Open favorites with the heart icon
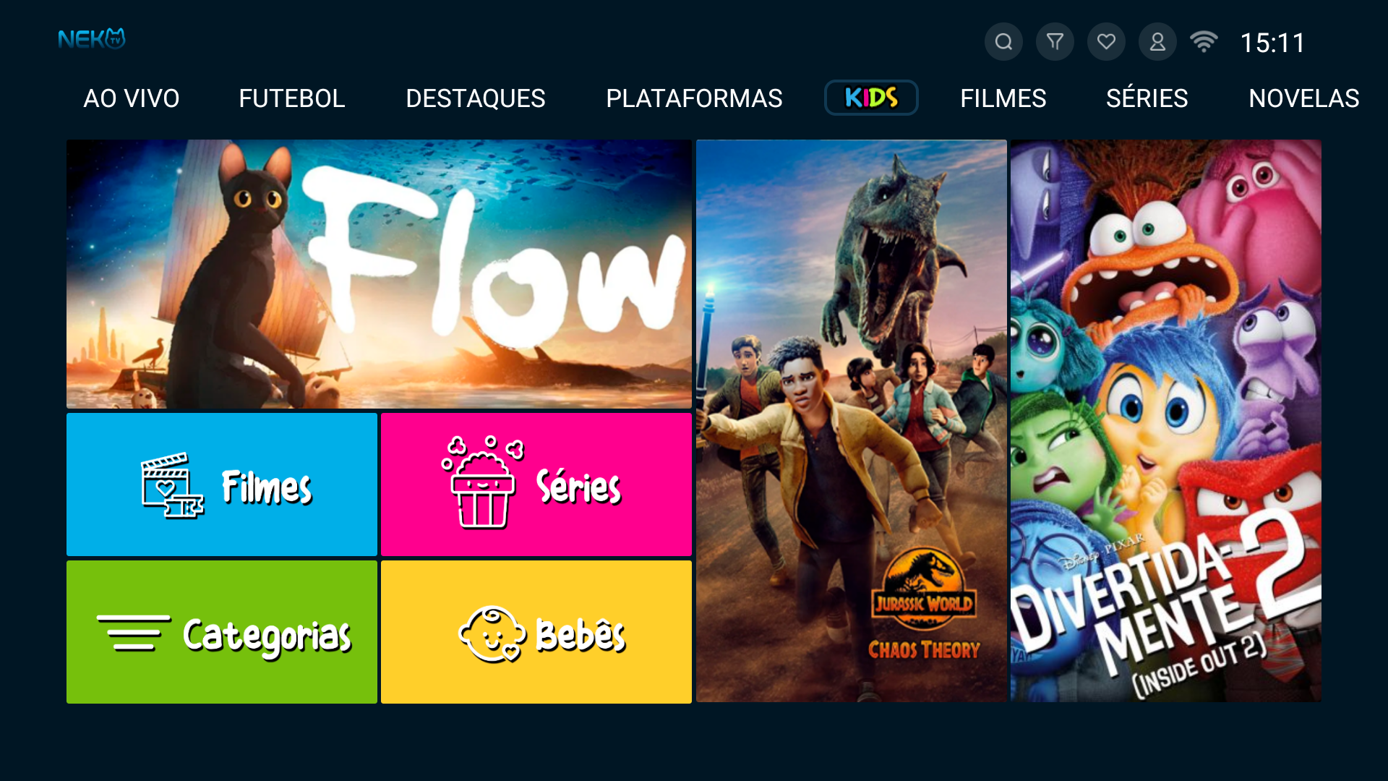 [1106, 42]
